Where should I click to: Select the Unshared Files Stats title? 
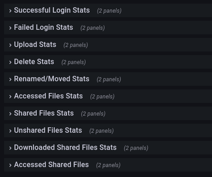point(48,130)
